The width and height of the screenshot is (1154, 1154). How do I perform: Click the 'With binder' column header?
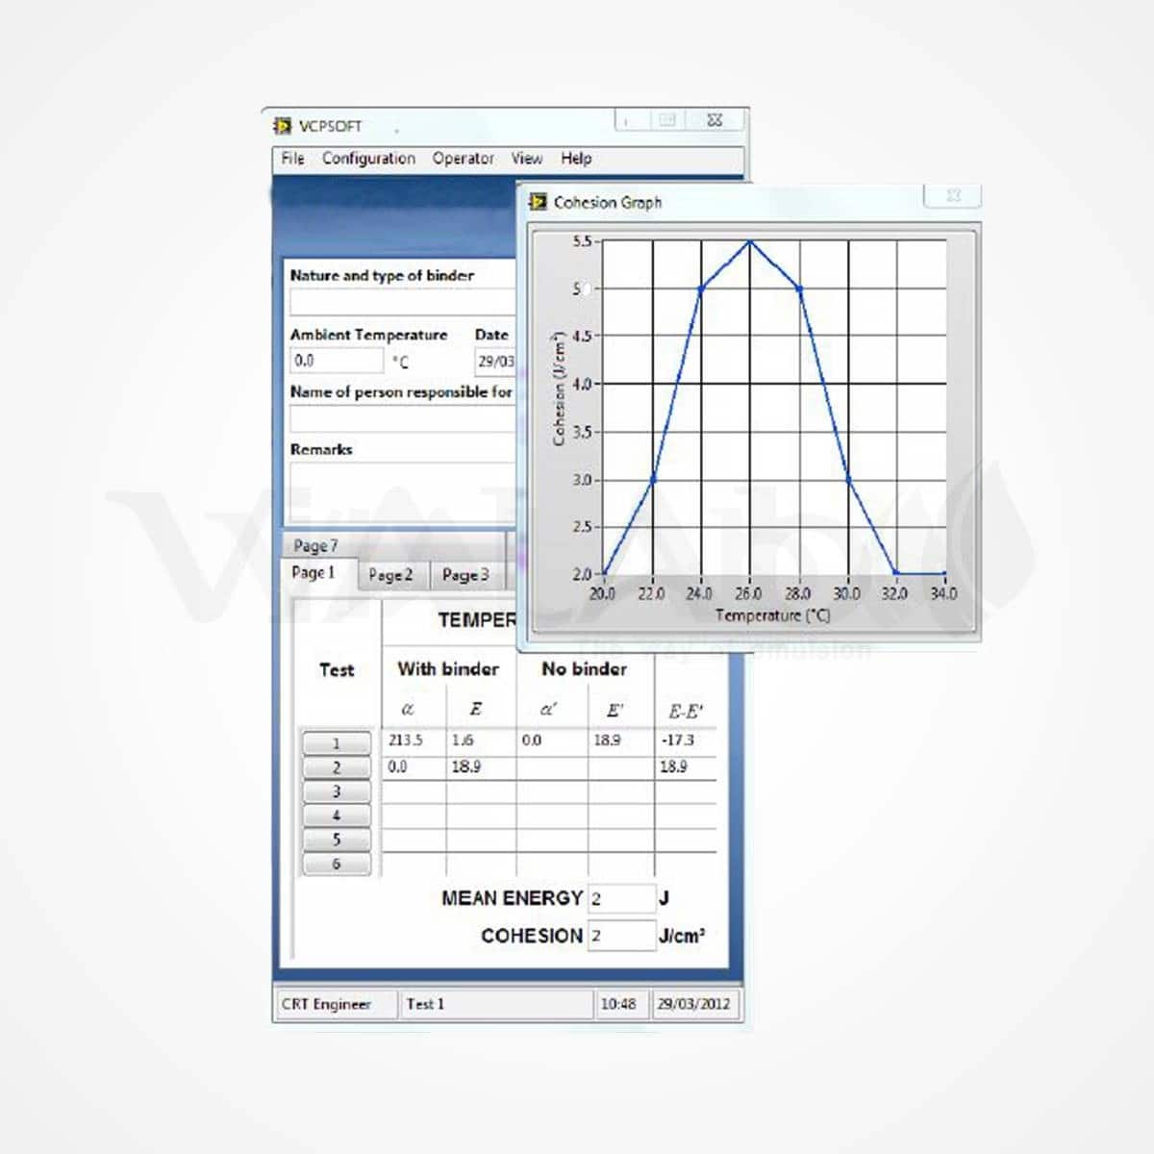[448, 668]
